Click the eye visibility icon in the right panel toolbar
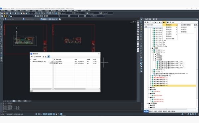The image size is (199, 123). (x=160, y=22)
